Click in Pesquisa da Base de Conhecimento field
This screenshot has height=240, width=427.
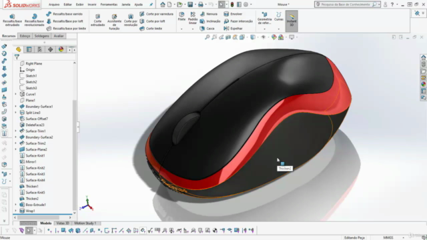pyautogui.click(x=346, y=5)
